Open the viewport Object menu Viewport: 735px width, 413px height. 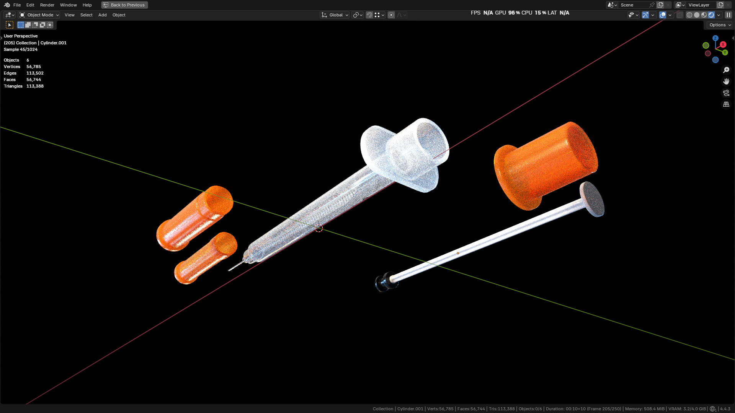tap(119, 15)
